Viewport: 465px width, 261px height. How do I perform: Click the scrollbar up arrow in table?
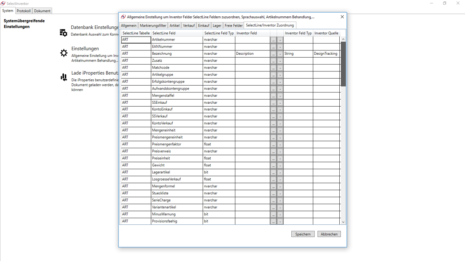click(343, 39)
